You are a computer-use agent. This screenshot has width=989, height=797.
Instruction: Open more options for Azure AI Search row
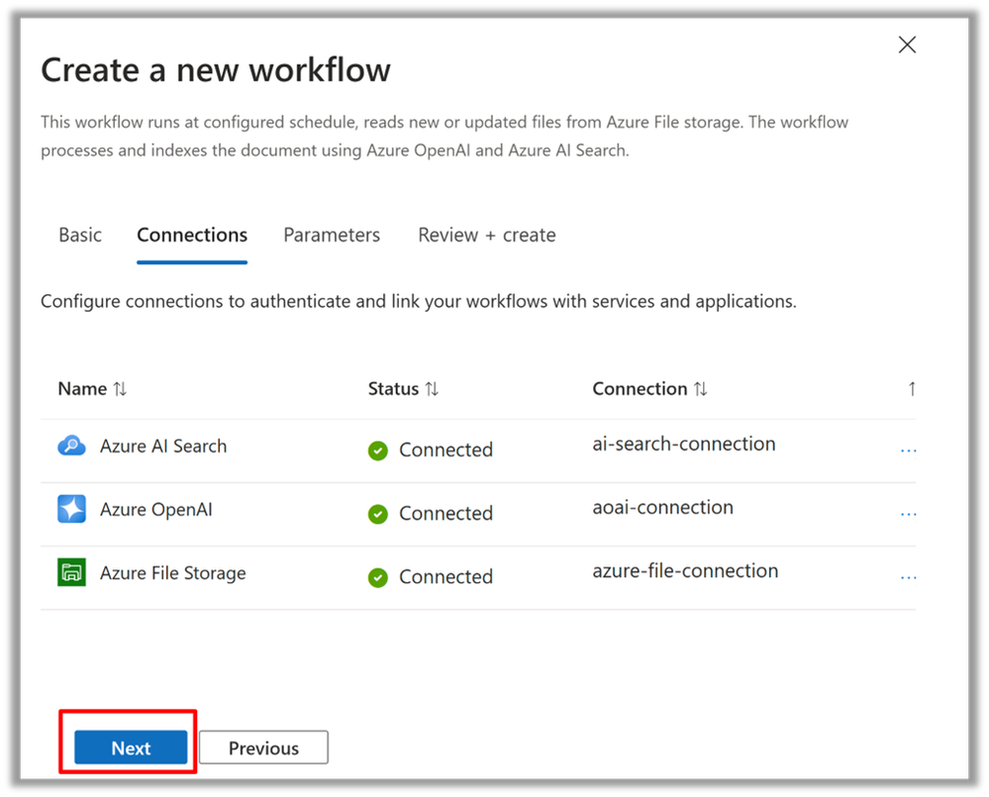[908, 450]
